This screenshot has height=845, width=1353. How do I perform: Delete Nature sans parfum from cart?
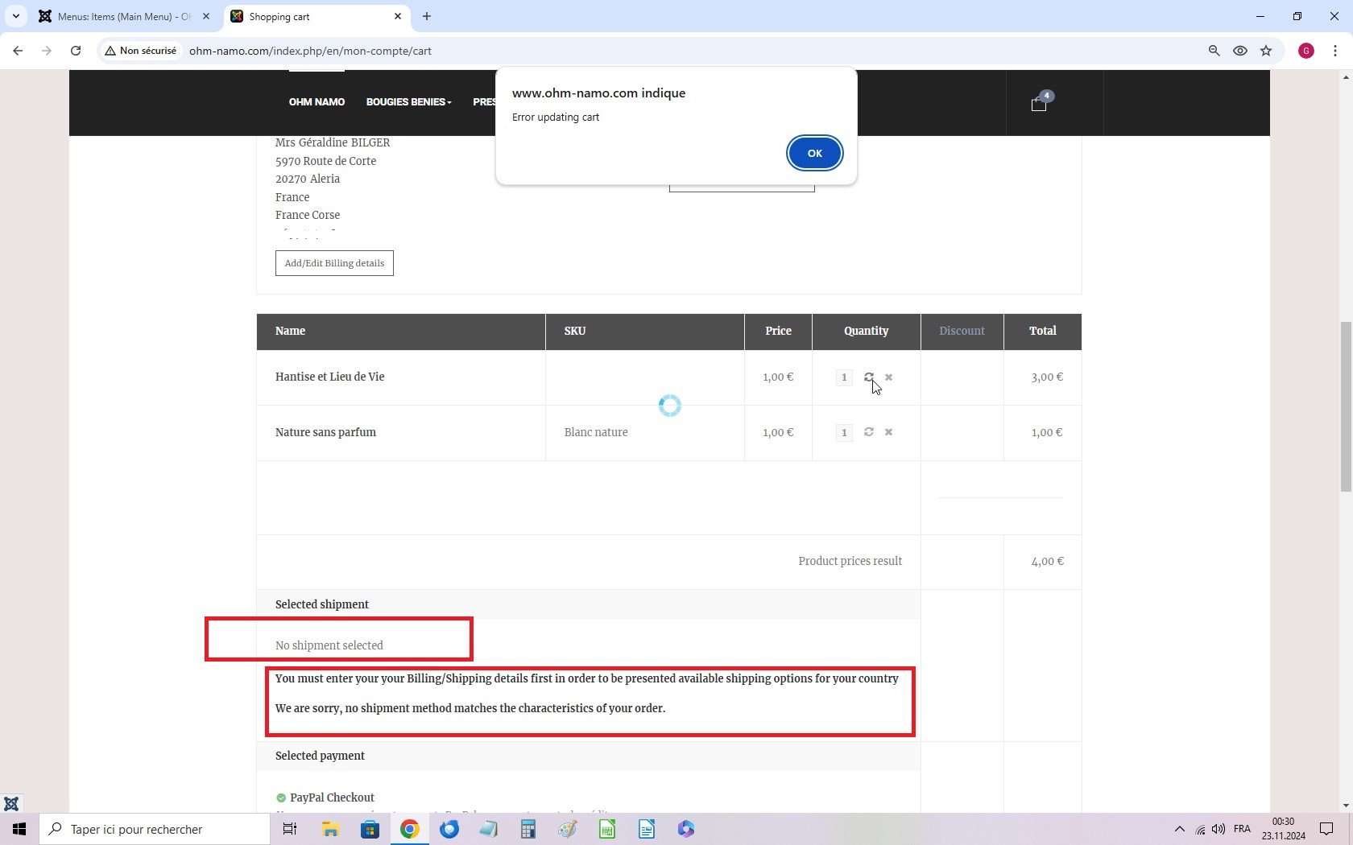[x=888, y=432]
